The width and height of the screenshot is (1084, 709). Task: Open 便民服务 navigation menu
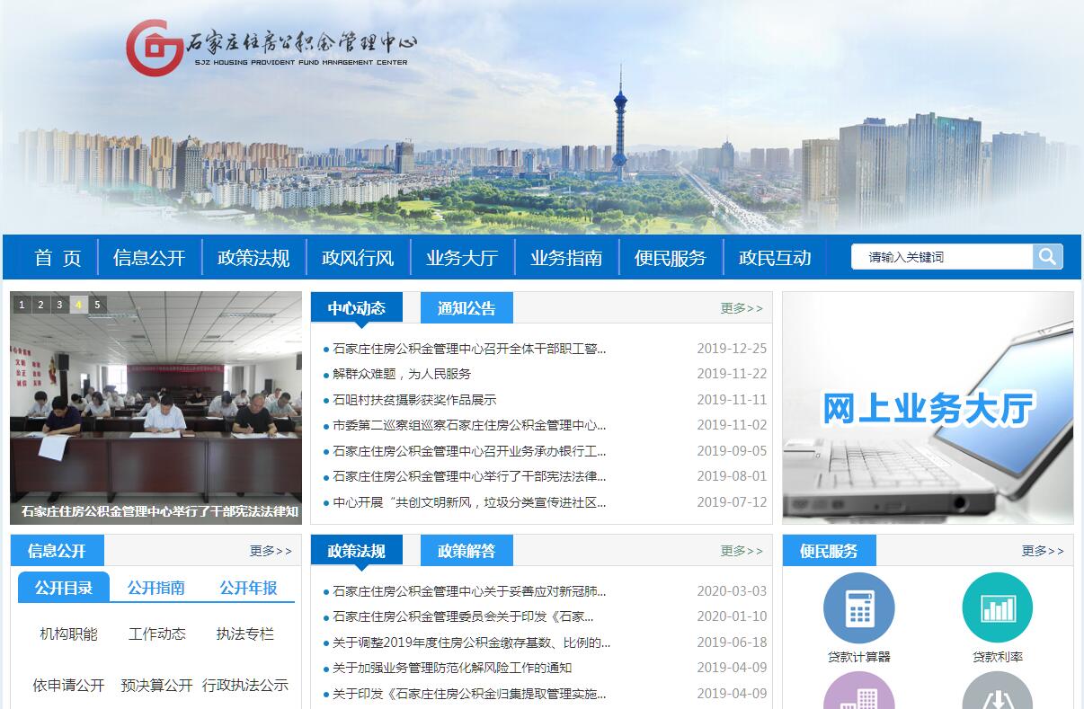[x=671, y=258]
